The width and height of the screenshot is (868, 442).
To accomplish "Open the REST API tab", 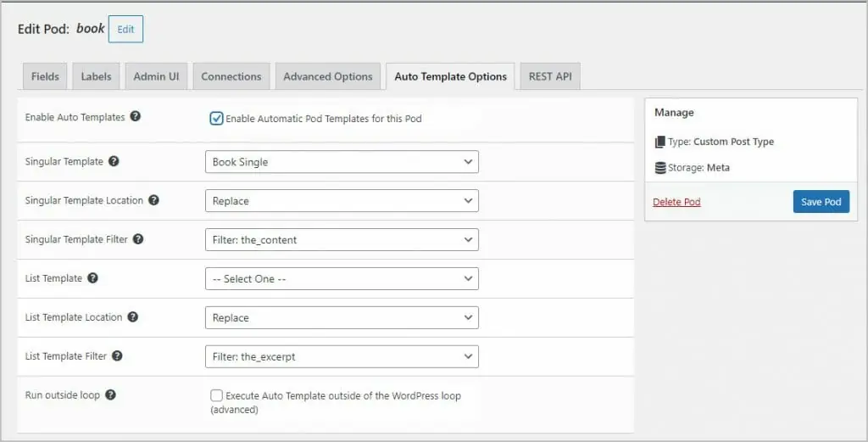I will pos(550,76).
